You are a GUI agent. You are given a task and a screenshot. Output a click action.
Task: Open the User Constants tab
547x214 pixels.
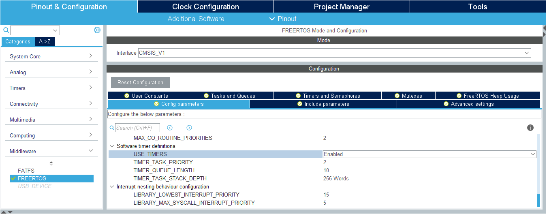point(146,96)
